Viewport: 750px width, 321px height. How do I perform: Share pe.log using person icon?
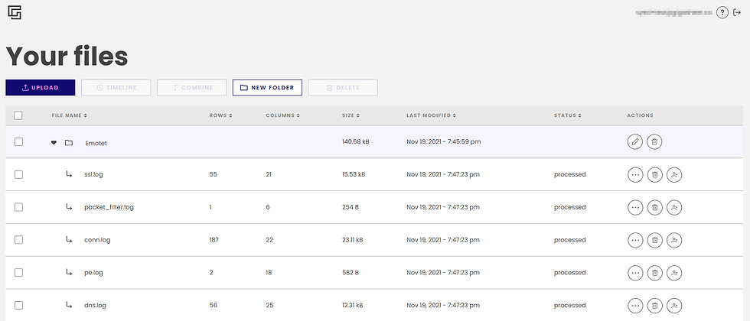coord(674,273)
